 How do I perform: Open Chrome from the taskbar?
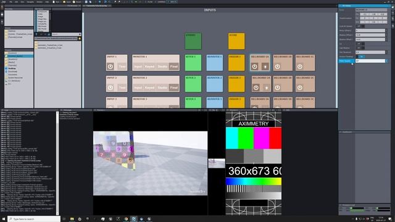126,219
